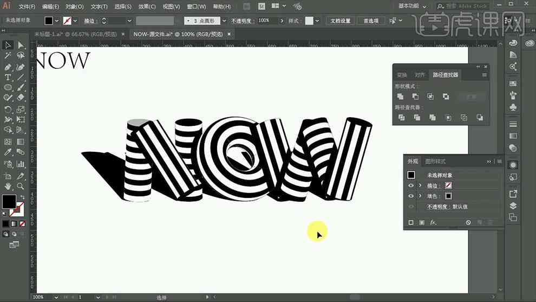Click Exclude shape mode in Pathfinder
This screenshot has height=302, width=536.
[446, 97]
